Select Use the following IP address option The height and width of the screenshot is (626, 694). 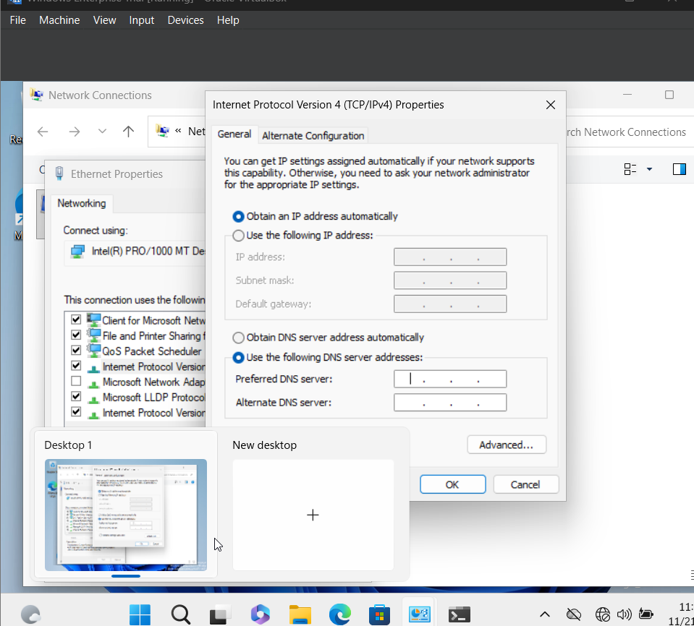click(239, 235)
